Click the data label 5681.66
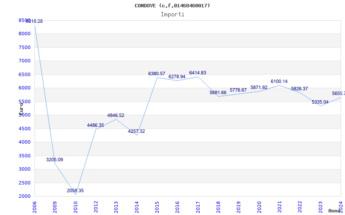This screenshot has width=345, height=215. tap(218, 92)
